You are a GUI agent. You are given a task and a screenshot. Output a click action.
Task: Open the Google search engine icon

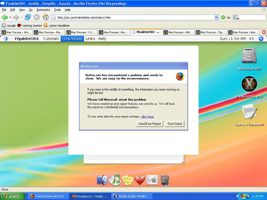coord(236,17)
